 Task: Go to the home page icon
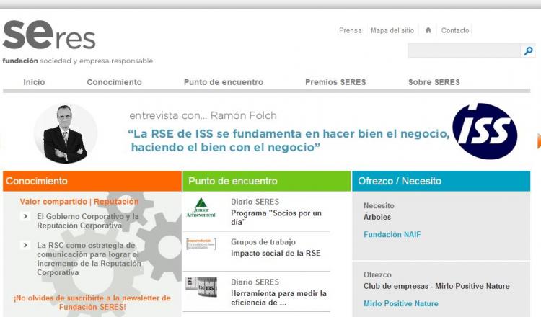click(x=428, y=30)
